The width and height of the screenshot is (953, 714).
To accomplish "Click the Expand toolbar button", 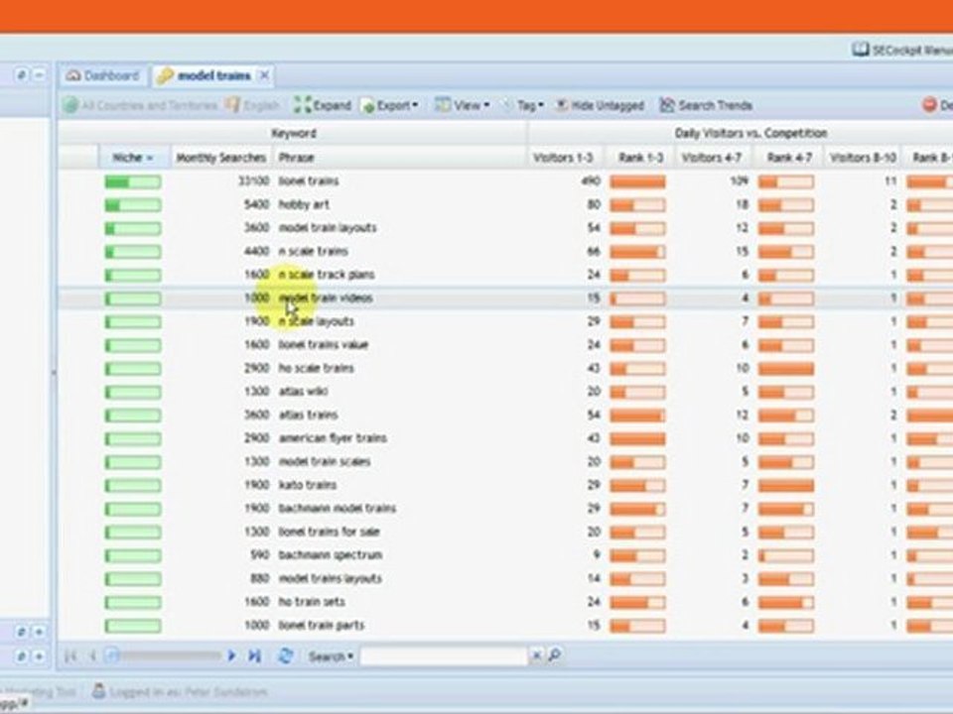I will click(323, 106).
